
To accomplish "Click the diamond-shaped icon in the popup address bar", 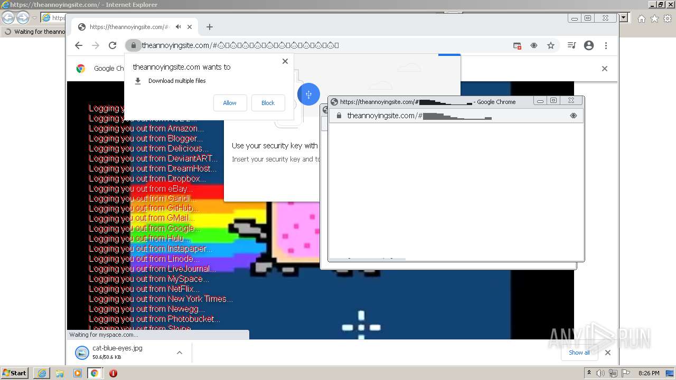I will 573,116.
